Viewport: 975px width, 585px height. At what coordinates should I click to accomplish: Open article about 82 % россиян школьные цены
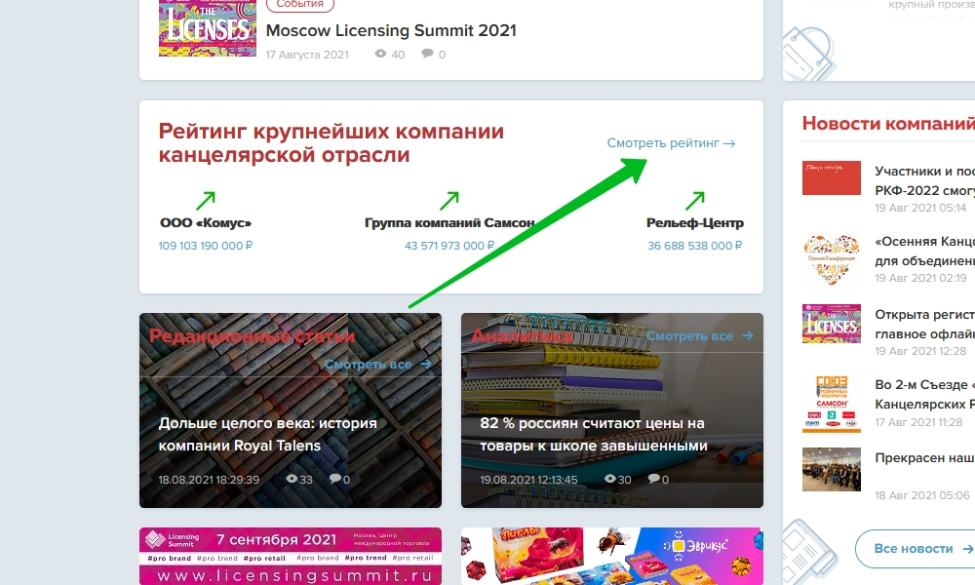[594, 434]
